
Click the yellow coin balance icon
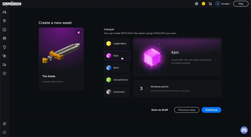[203, 4]
